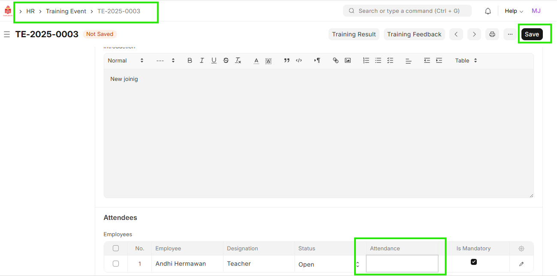Open the Help dropdown menu
Image resolution: width=557 pixels, height=276 pixels.
[x=514, y=11]
